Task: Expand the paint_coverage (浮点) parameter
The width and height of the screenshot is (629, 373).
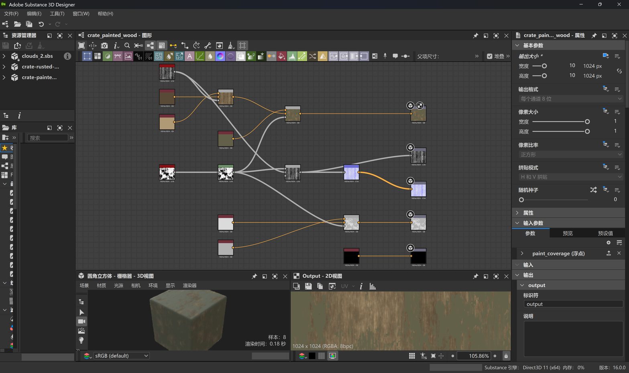Action: pos(522,253)
